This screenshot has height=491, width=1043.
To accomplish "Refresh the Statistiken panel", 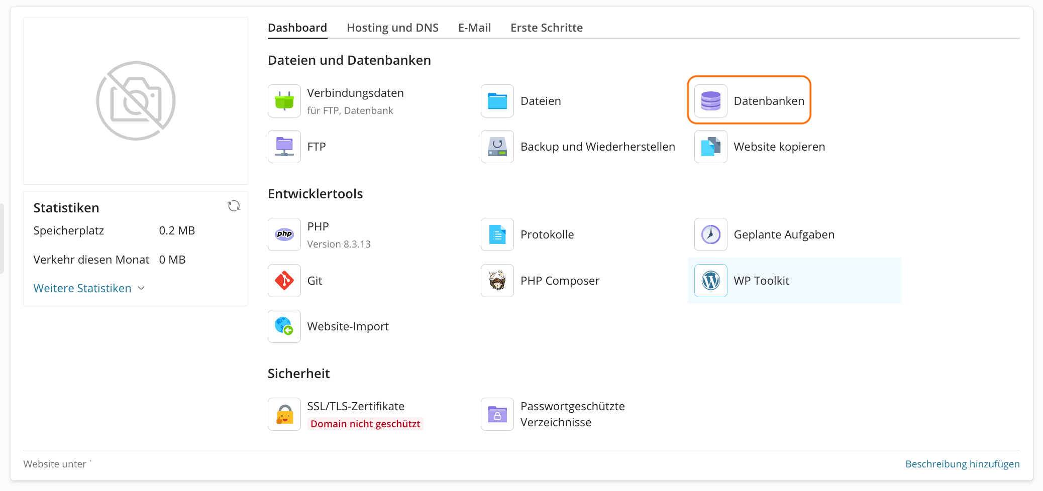I will click(x=234, y=206).
